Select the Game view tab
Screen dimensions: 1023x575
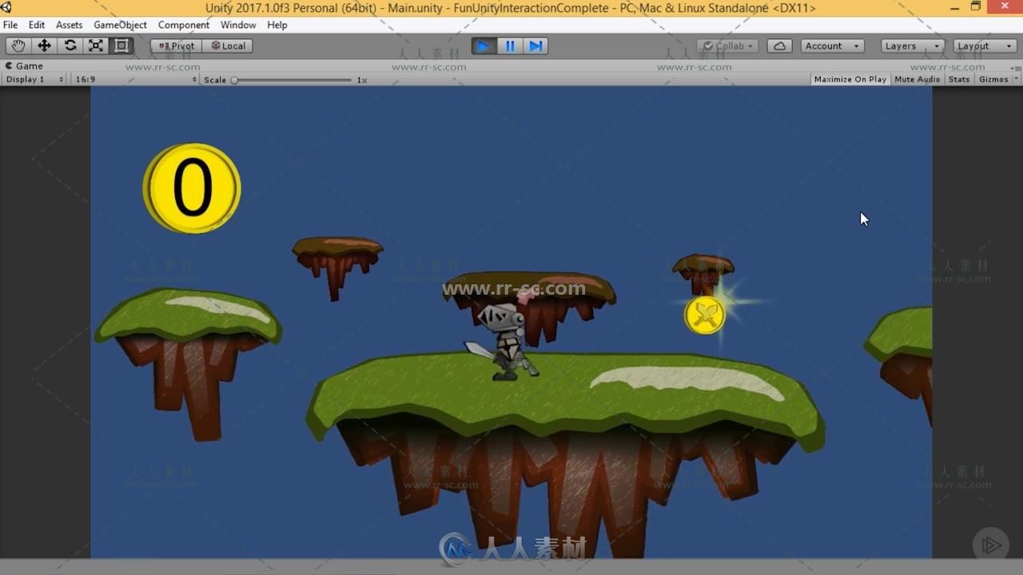25,66
